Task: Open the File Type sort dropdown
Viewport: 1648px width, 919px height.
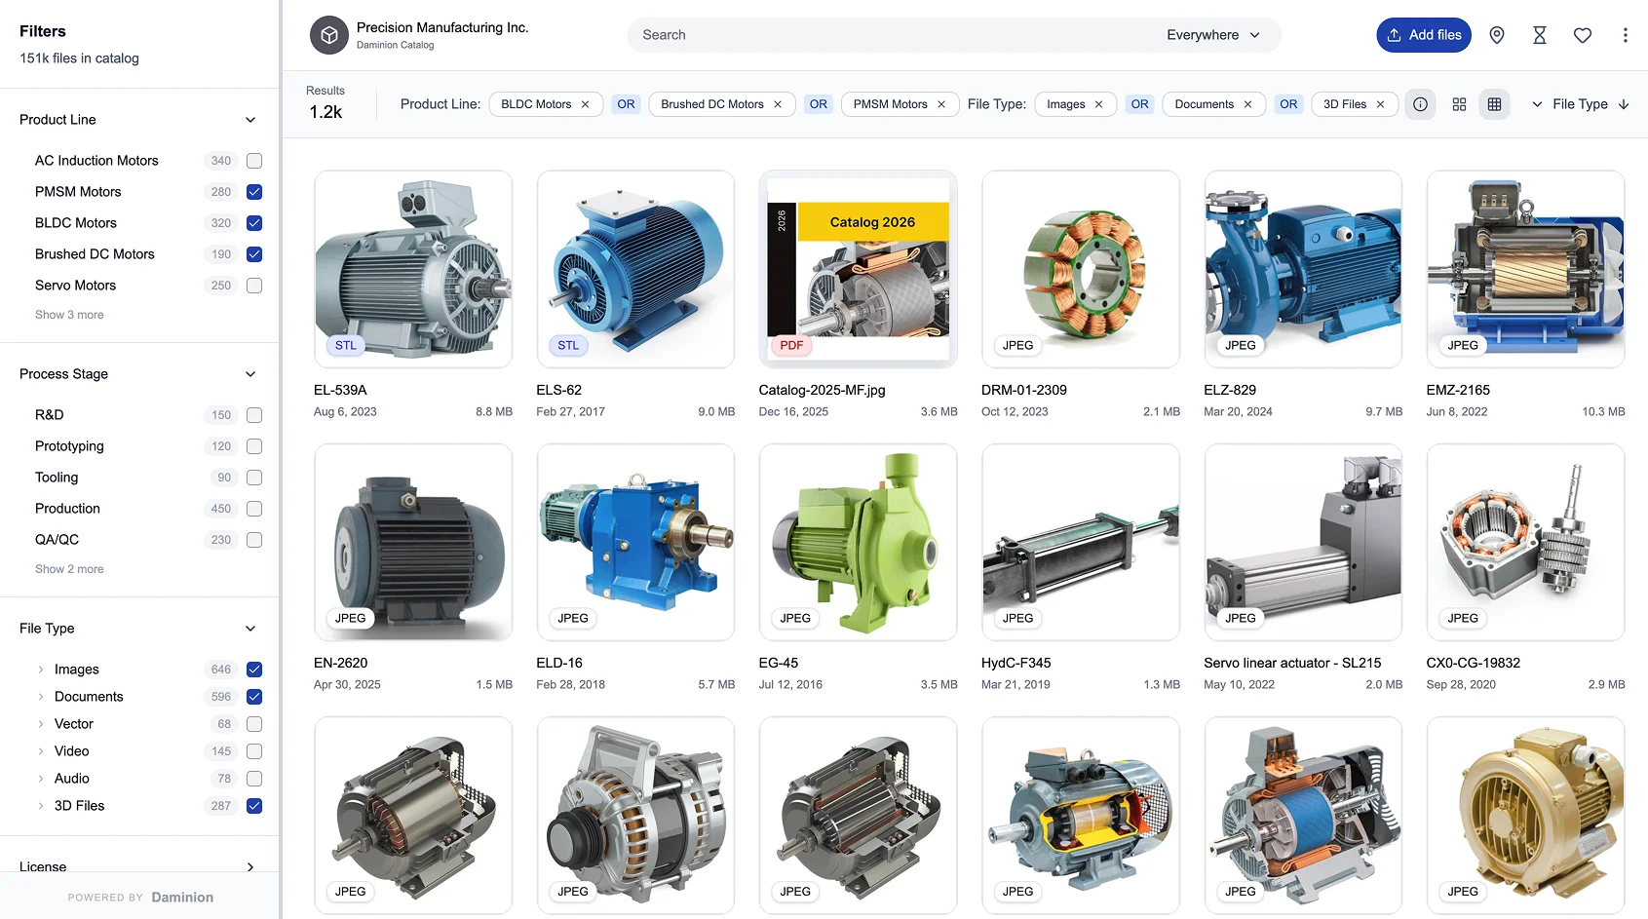Action: tap(1579, 104)
